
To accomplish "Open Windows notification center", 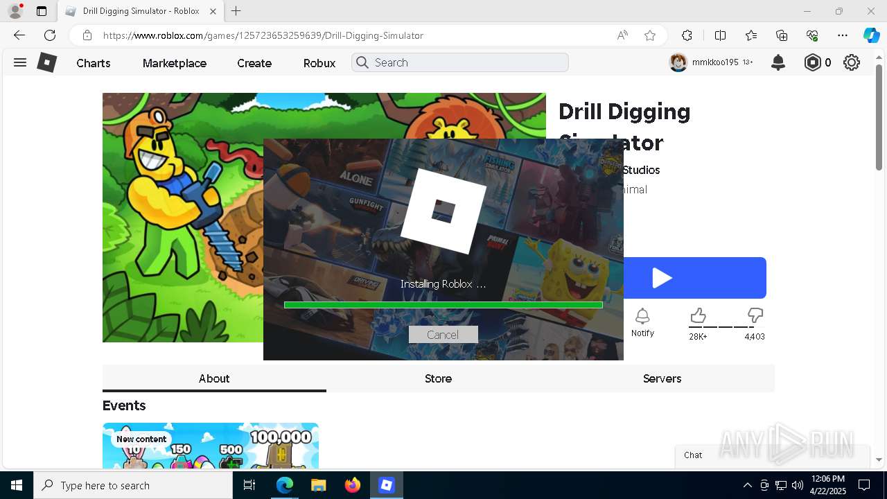I will point(864,485).
